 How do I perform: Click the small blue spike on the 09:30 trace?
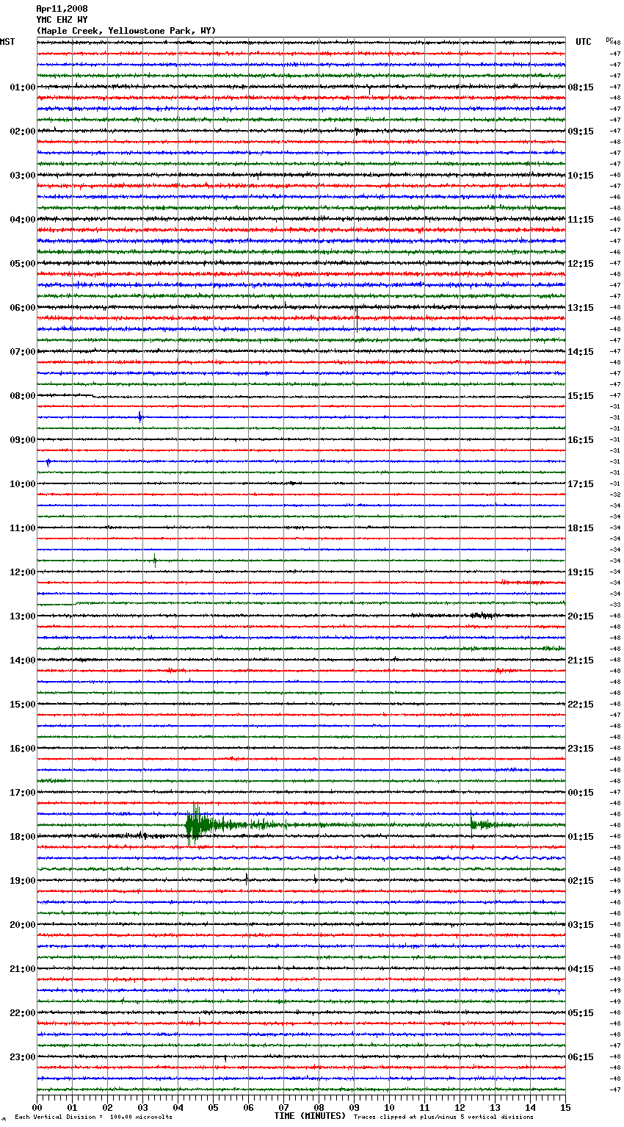[x=48, y=462]
